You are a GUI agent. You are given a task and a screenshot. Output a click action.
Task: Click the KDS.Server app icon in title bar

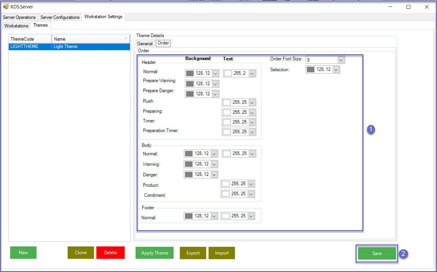click(x=6, y=7)
